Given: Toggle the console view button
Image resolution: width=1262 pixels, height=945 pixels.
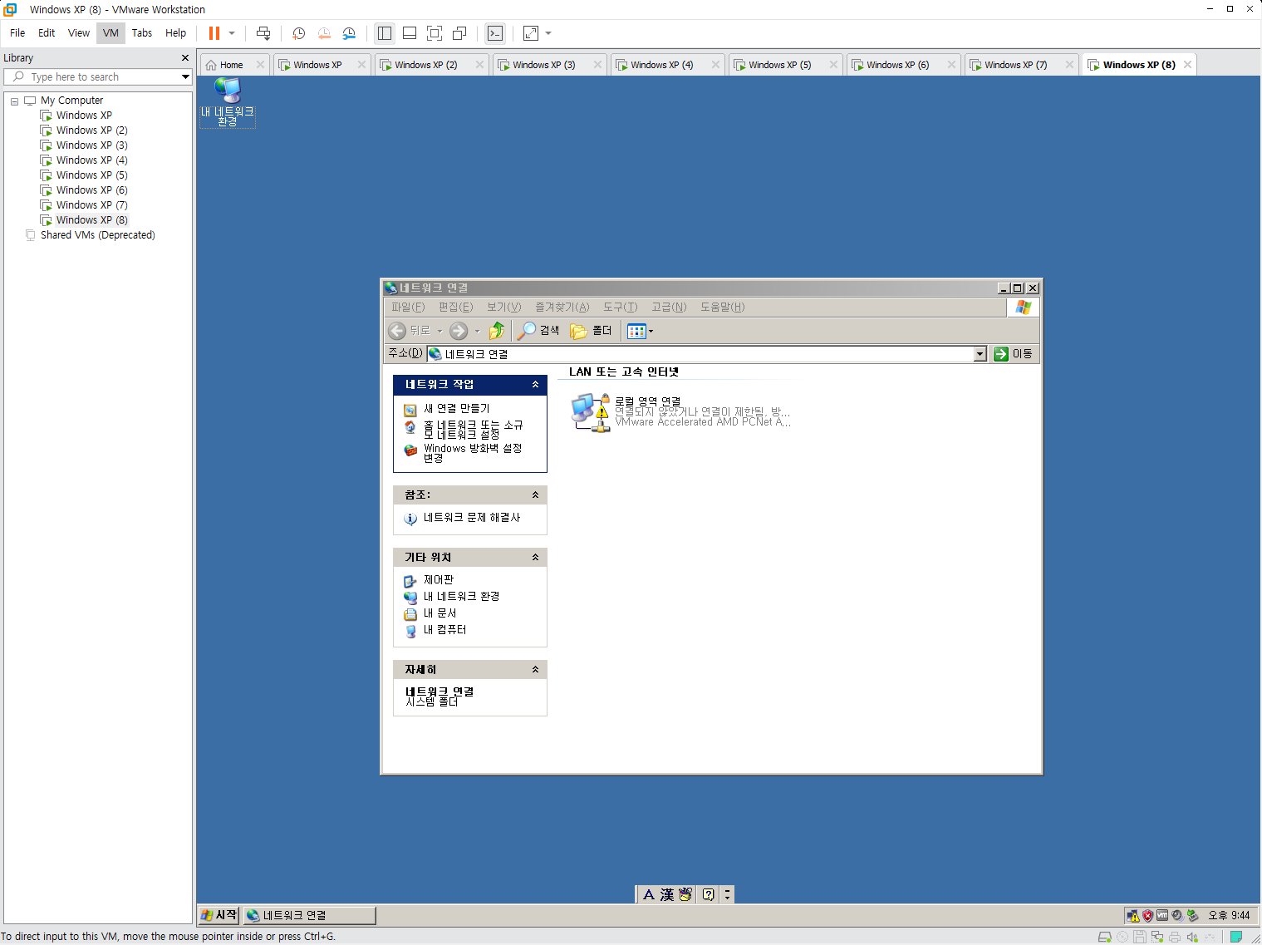Looking at the screenshot, I should (x=495, y=33).
